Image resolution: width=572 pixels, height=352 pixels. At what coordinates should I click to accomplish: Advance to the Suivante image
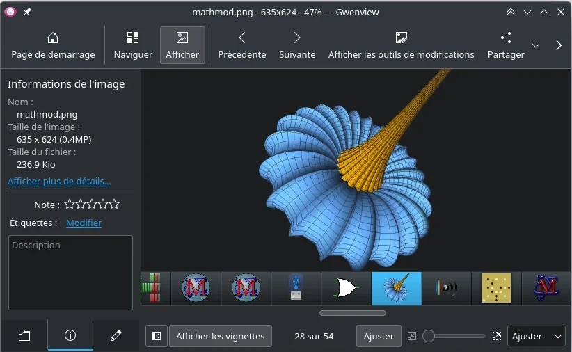click(297, 45)
